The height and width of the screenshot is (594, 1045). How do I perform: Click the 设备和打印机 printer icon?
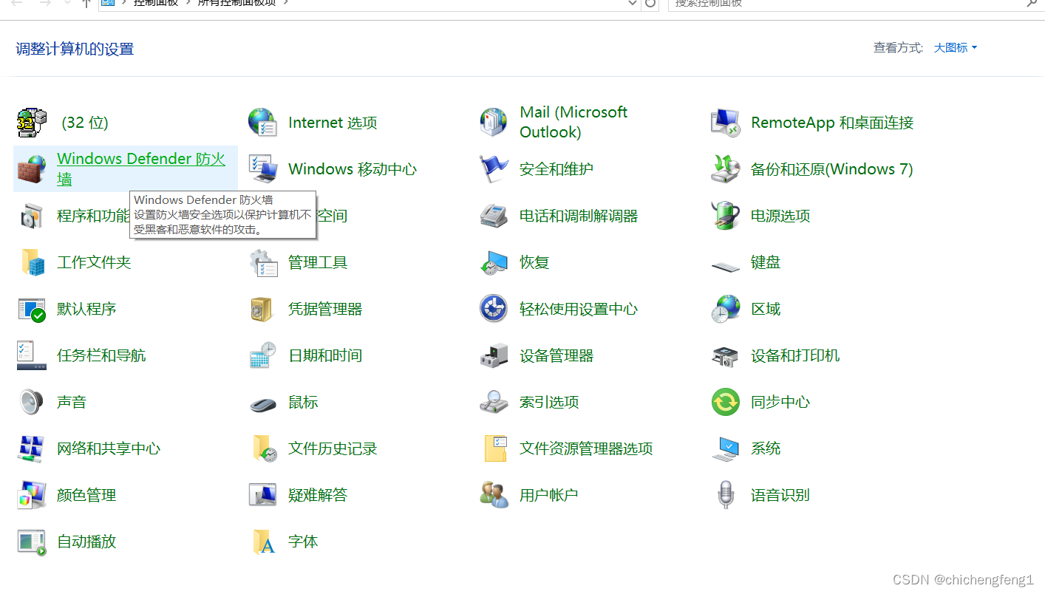click(x=725, y=357)
